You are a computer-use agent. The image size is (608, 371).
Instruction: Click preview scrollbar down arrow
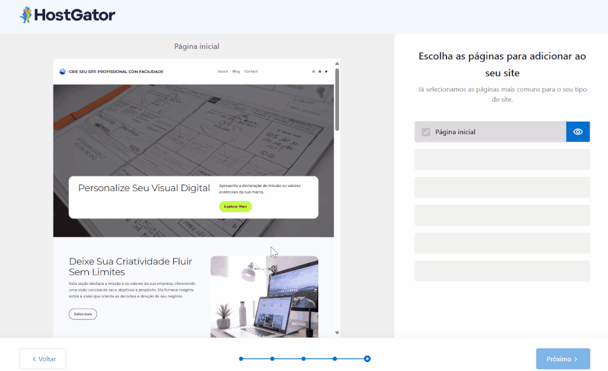337,332
